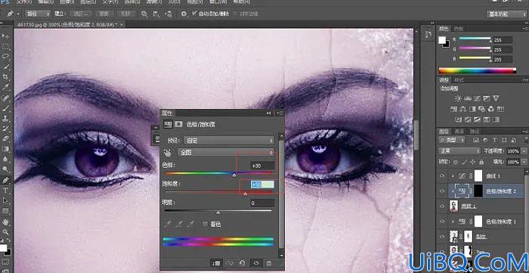Select the Eyedropper tool in toolbar
The width and height of the screenshot is (529, 273).
click(5, 87)
